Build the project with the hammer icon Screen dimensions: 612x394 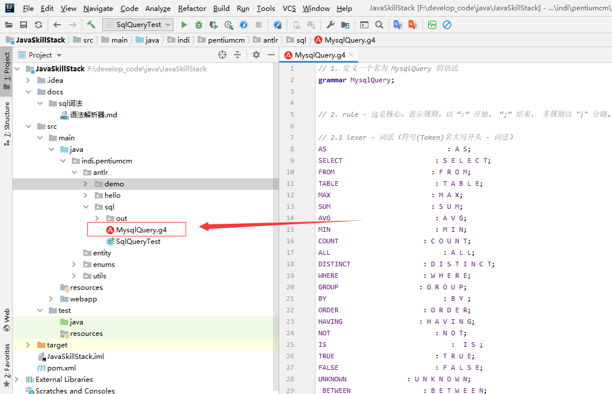[x=91, y=25]
